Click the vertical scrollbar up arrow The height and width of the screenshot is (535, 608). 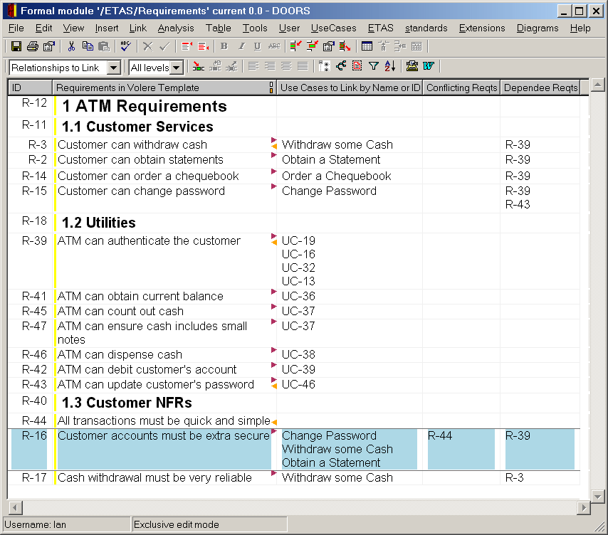click(x=598, y=85)
